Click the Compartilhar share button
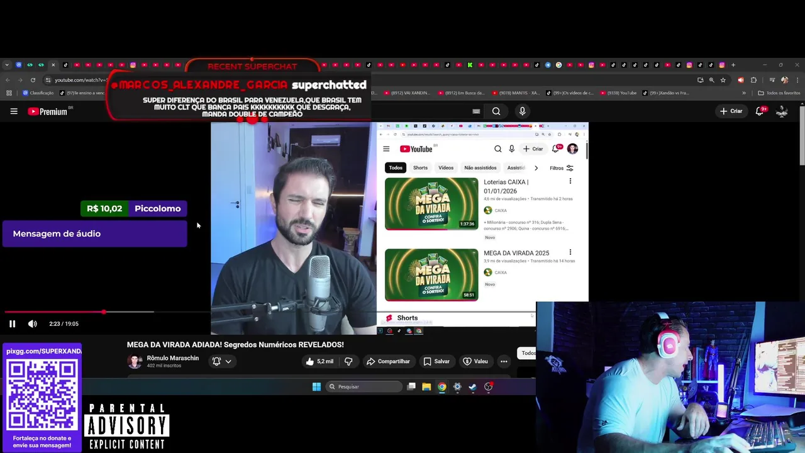Image resolution: width=805 pixels, height=453 pixels. (x=388, y=362)
